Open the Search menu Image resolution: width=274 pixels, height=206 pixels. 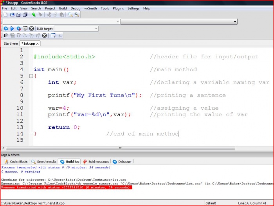pyautogui.click(x=36, y=8)
